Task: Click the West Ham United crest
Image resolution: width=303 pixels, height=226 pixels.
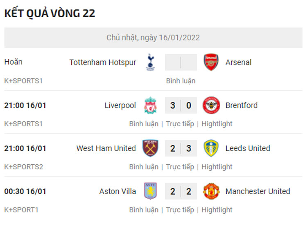Action: 150,148
